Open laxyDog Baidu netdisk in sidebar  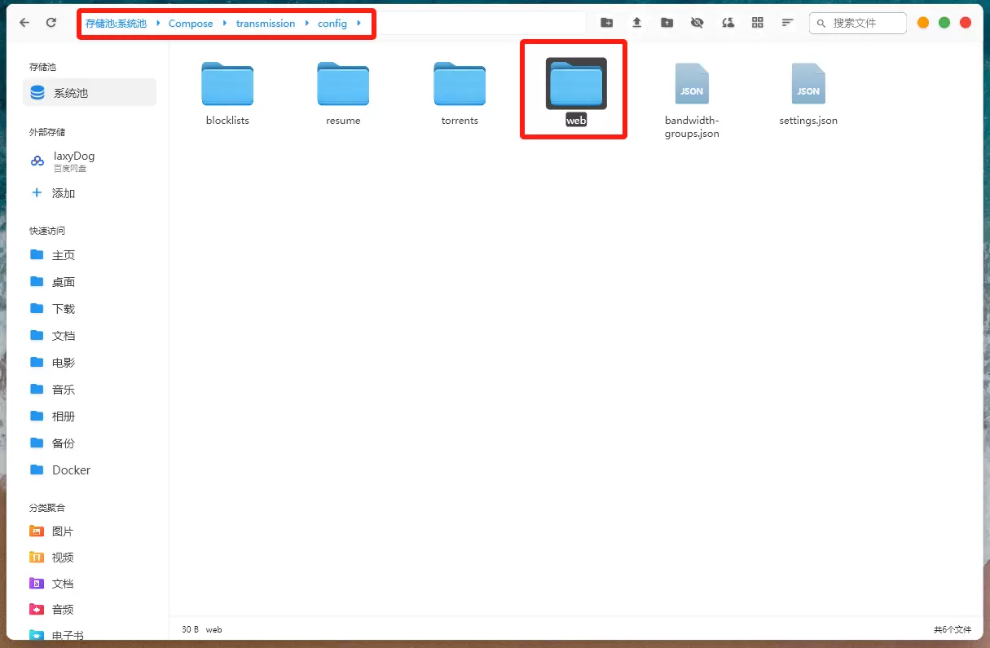(73, 161)
